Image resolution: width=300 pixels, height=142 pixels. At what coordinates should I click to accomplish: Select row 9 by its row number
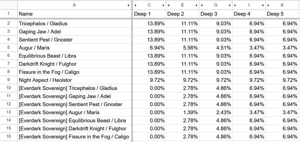point(8,80)
